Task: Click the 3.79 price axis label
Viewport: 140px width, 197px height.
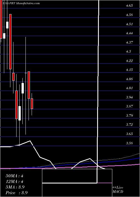Action: [x=129, y=116]
